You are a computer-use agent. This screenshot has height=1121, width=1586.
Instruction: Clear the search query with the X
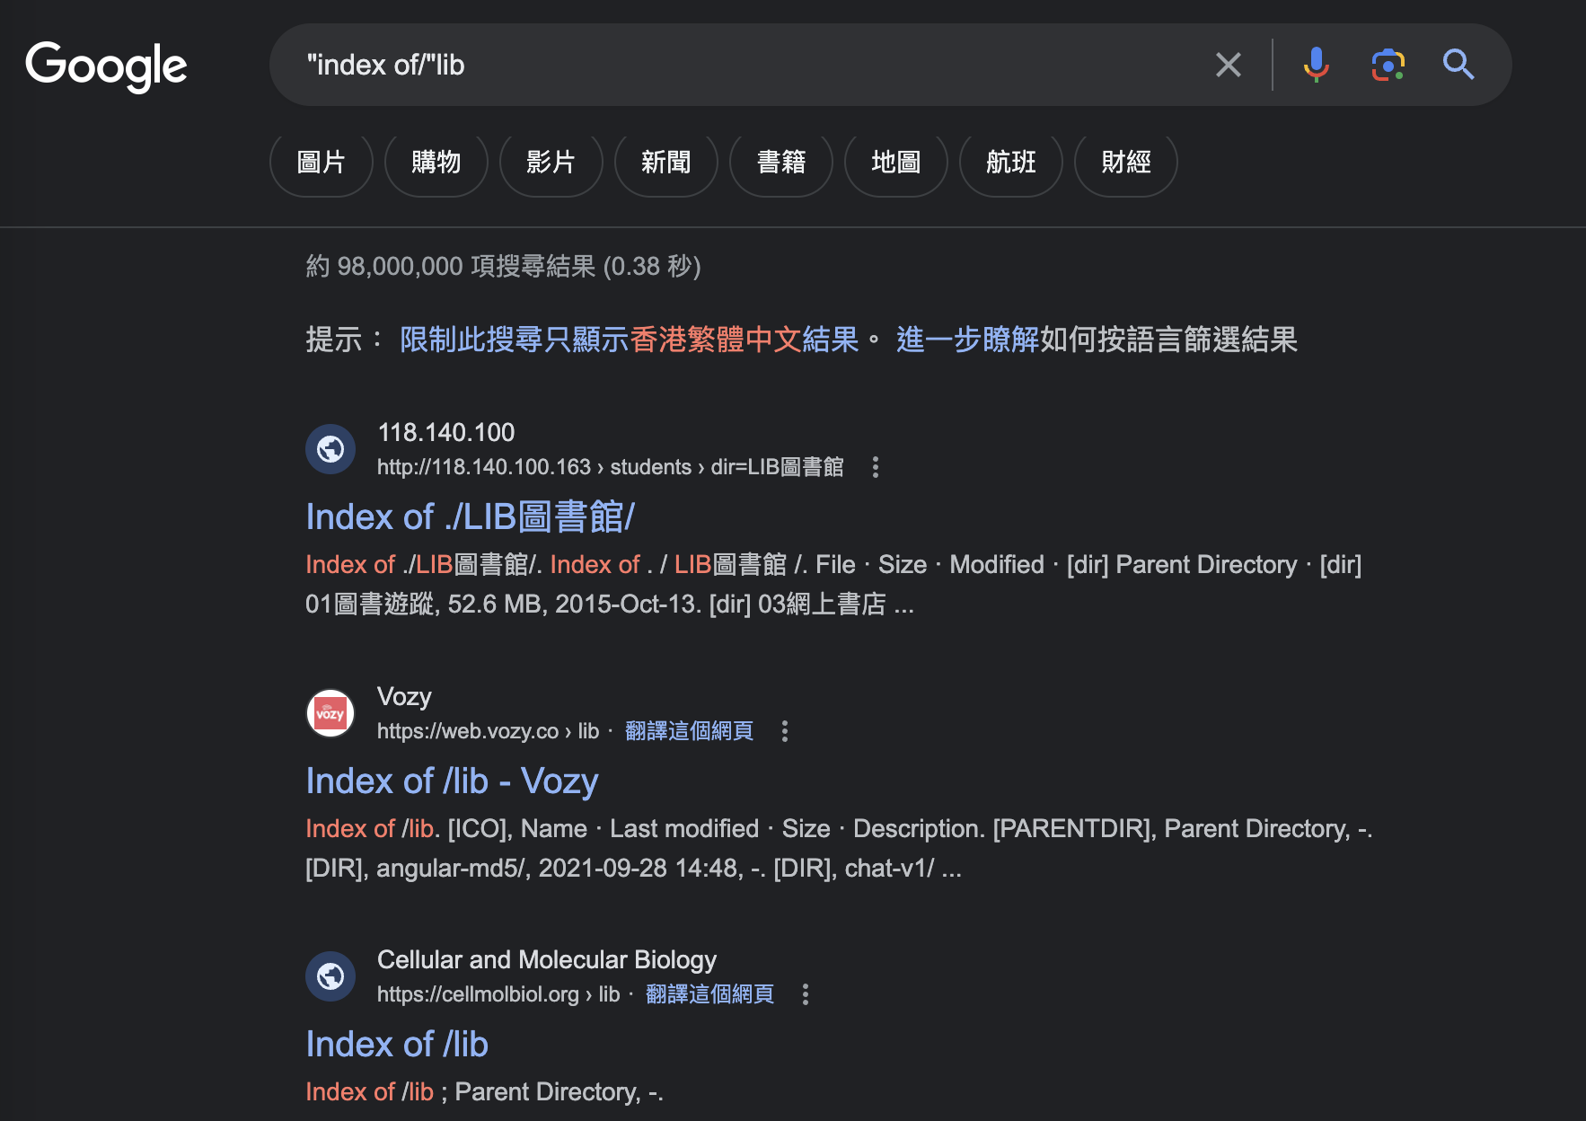pos(1228,64)
